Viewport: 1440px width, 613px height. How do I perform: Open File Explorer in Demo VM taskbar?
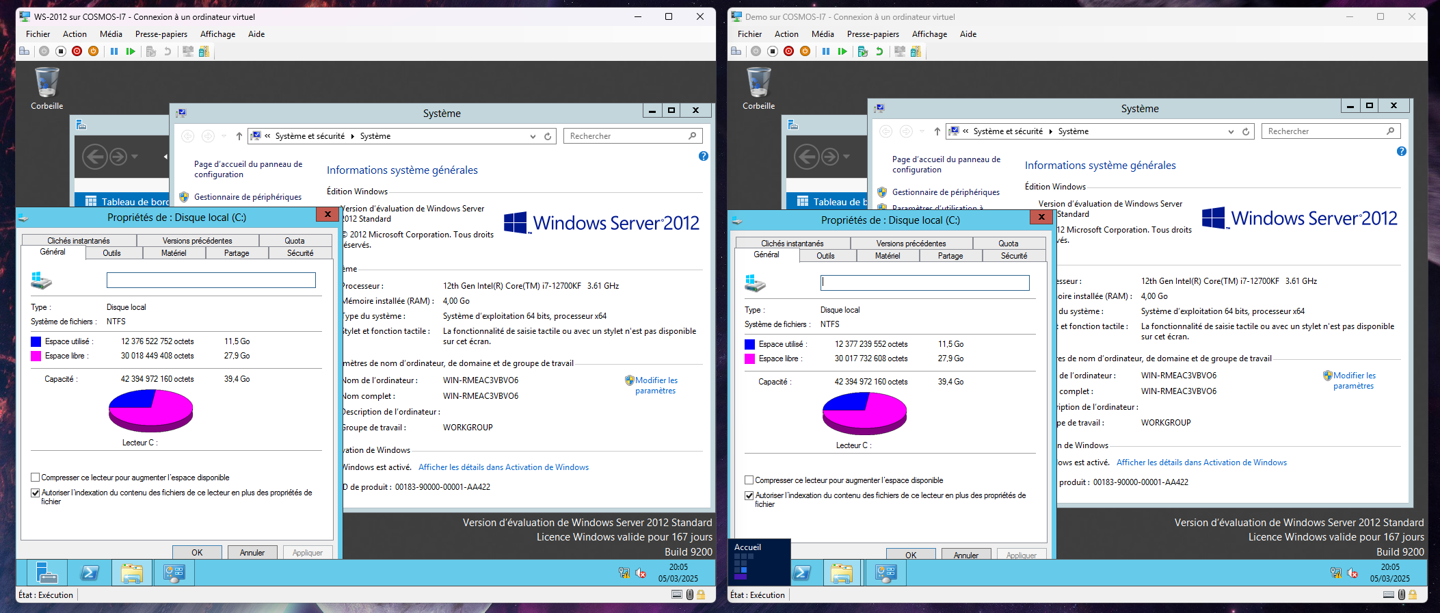[x=842, y=573]
